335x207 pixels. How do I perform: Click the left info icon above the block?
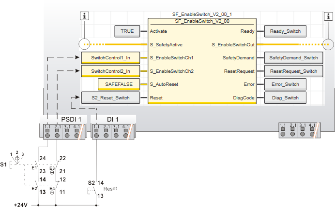86,16
